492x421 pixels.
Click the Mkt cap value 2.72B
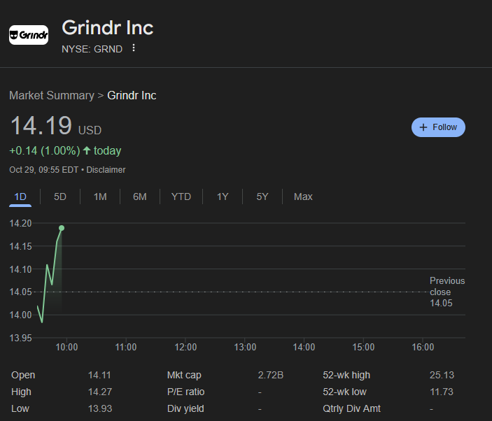[270, 375]
